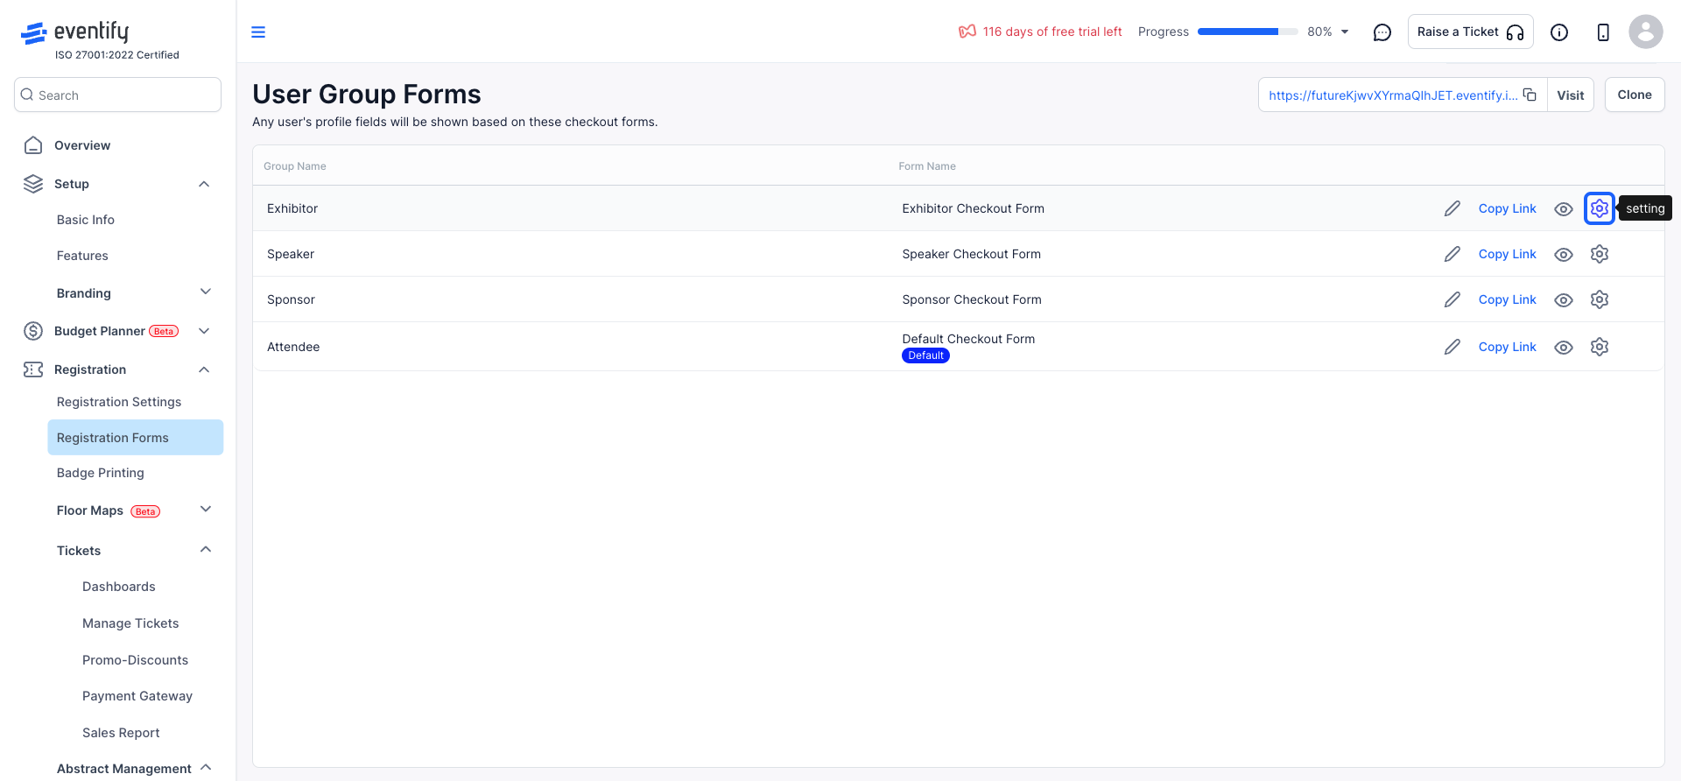This screenshot has width=1681, height=781.
Task: Click the Clone button
Action: 1635,95
